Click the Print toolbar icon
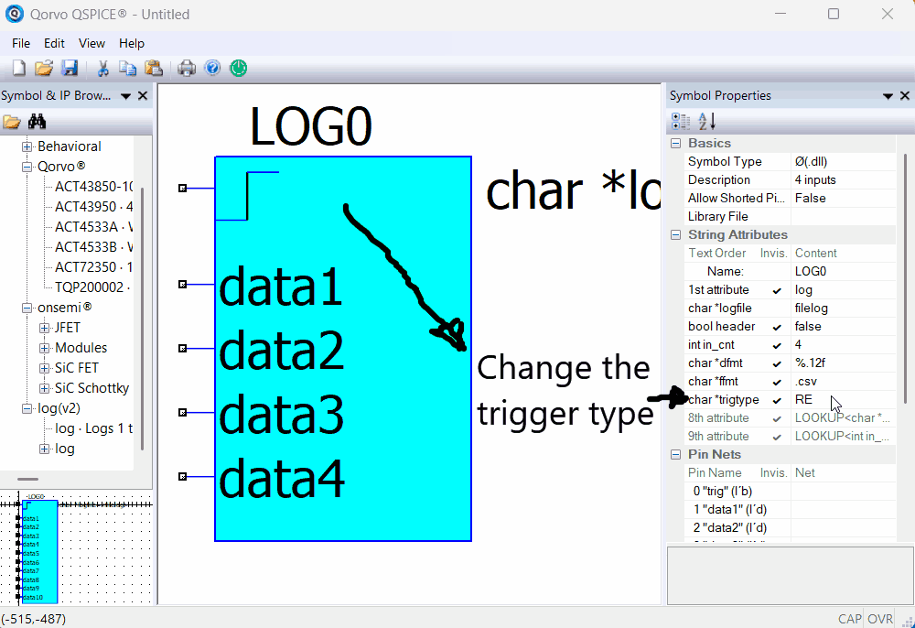The height and width of the screenshot is (628, 915). (187, 69)
